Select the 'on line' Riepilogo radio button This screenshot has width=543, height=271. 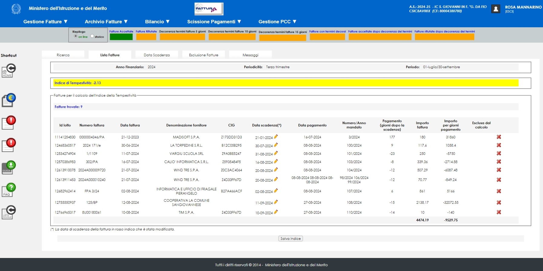pos(76,36)
